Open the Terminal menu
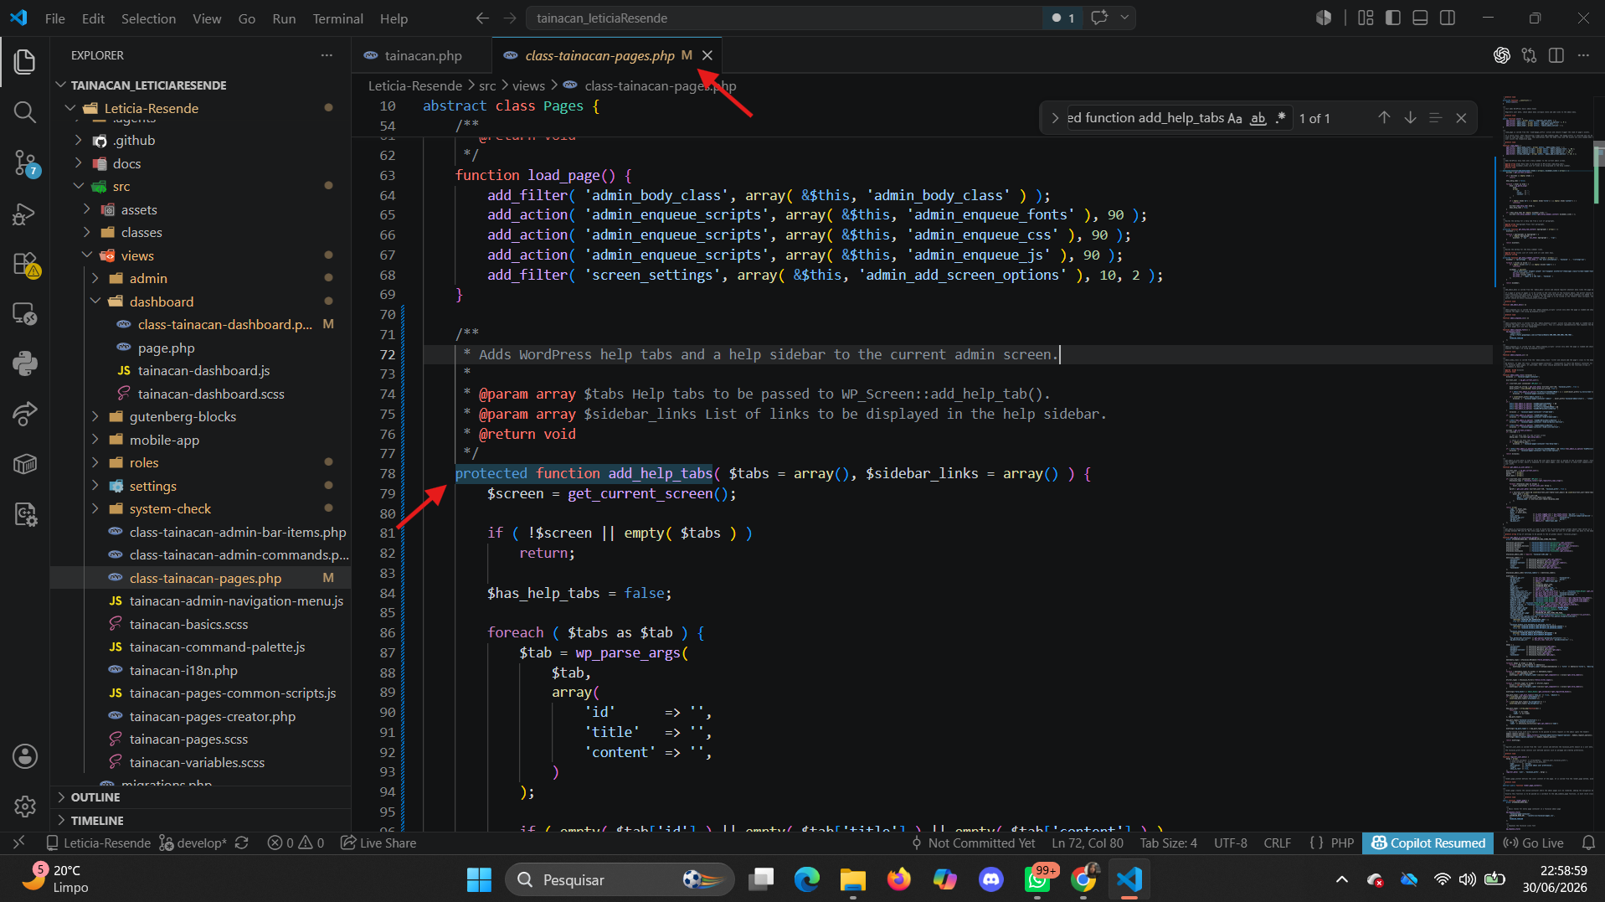The image size is (1605, 902). point(337,18)
